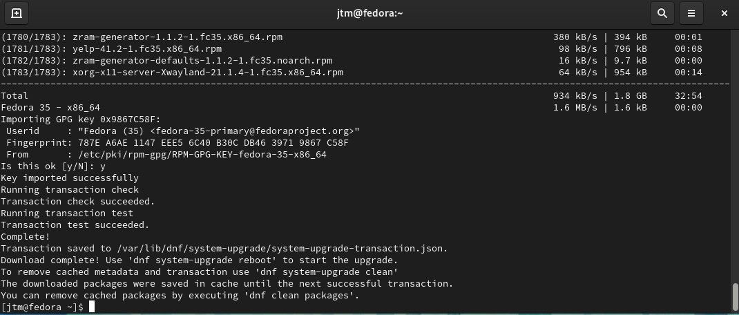Click the 'Total' download summary row
This screenshot has width=739, height=315.
[15, 95]
